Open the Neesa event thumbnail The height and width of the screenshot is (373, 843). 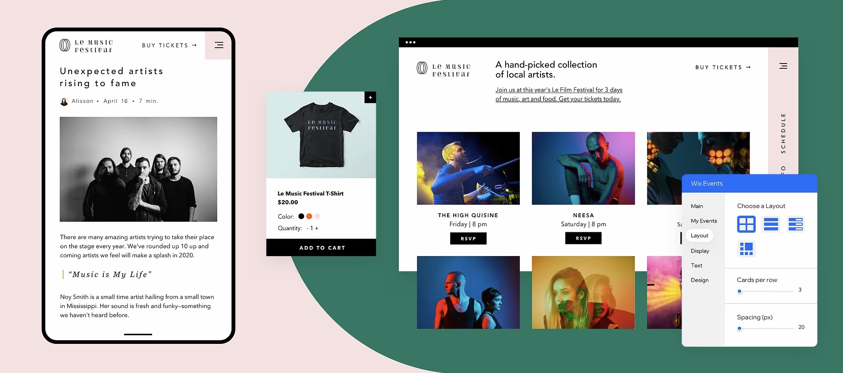click(583, 168)
